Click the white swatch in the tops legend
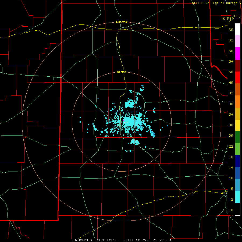Viewport: 242px width, 242px height. (237, 30)
